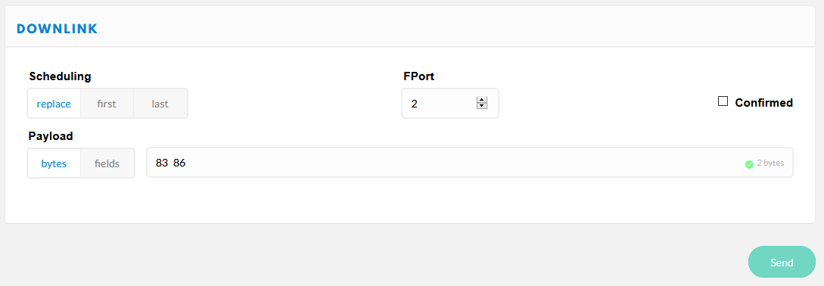Enable the Confirmed checkbox
The width and height of the screenshot is (824, 286).
click(723, 101)
